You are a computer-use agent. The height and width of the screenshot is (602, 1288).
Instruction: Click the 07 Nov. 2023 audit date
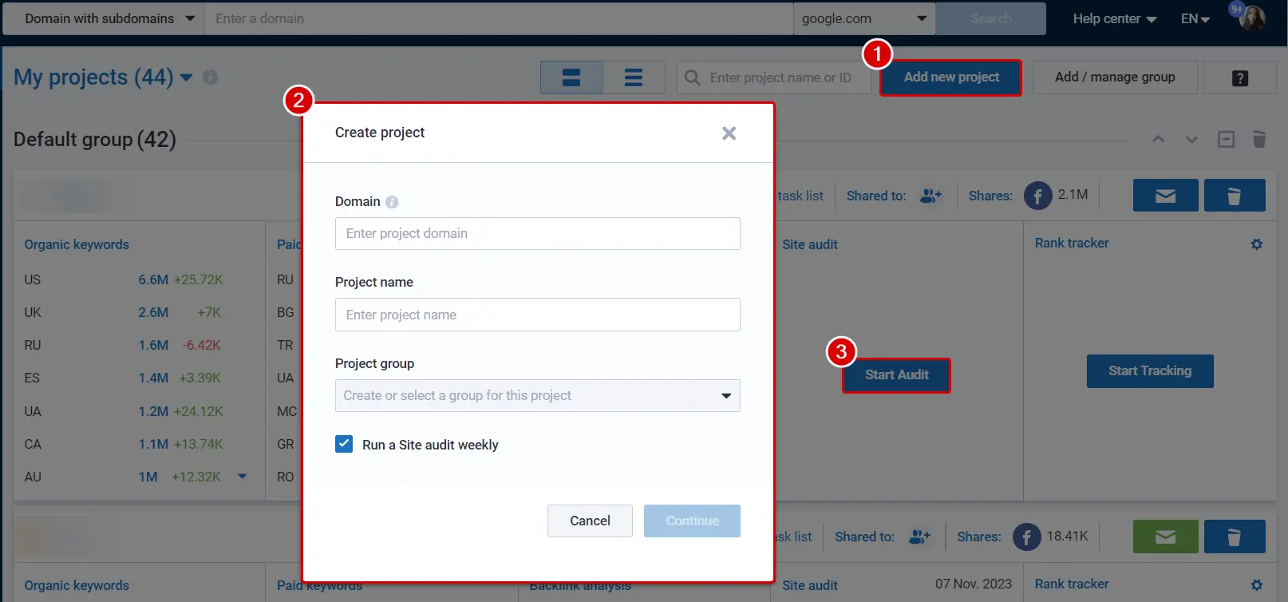click(974, 584)
